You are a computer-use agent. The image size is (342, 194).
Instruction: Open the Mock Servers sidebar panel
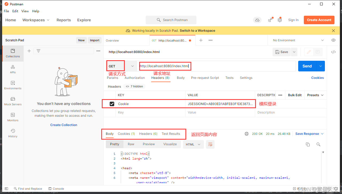click(13, 101)
